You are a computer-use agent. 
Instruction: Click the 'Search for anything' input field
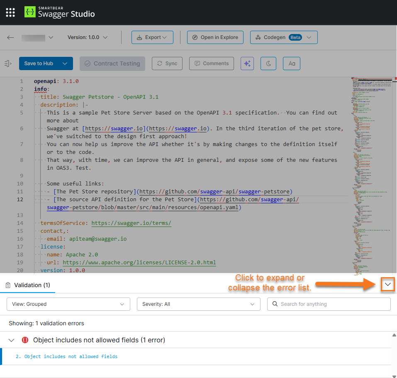(x=329, y=304)
